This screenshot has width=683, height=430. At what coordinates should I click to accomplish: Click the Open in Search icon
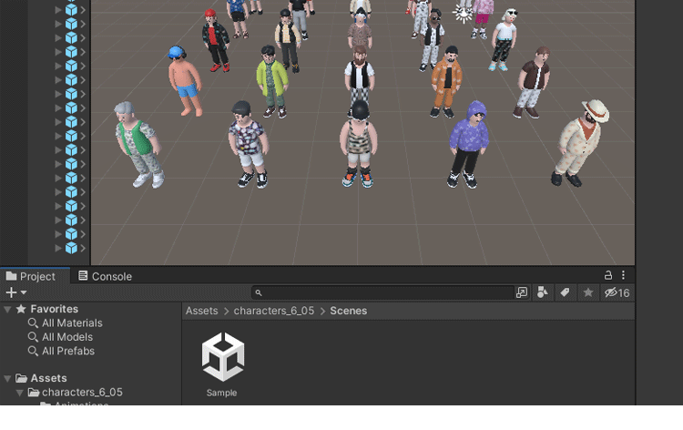[522, 292]
